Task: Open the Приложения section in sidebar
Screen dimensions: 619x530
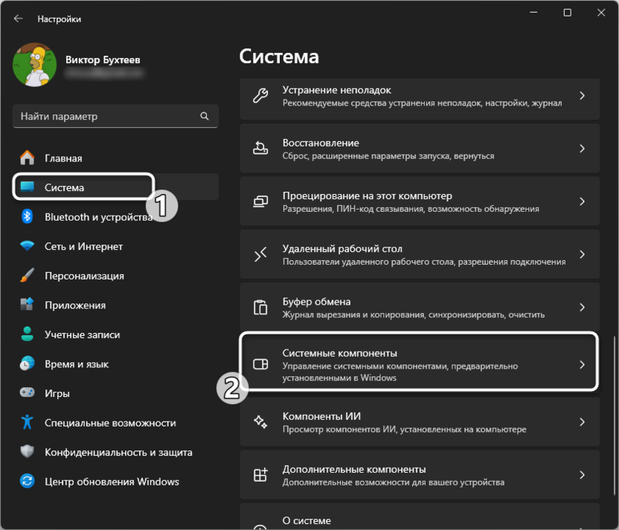Action: tap(74, 305)
